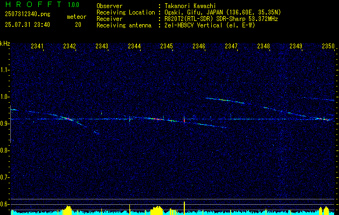Click the antenna text 2el-HB9CV Vertical
The width and height of the screenshot is (339, 215).
tap(193, 25)
